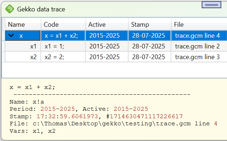The width and height of the screenshot is (227, 141).
Task: Click the Active cell in the x row
Action: [107, 36]
